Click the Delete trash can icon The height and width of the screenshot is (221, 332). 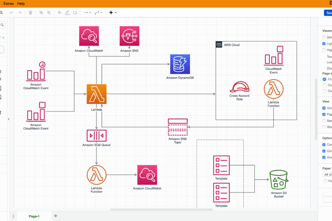point(30,13)
